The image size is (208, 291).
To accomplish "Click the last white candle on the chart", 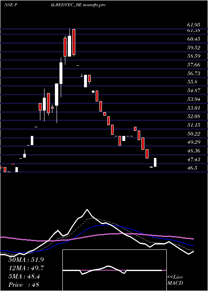I will [155, 163].
